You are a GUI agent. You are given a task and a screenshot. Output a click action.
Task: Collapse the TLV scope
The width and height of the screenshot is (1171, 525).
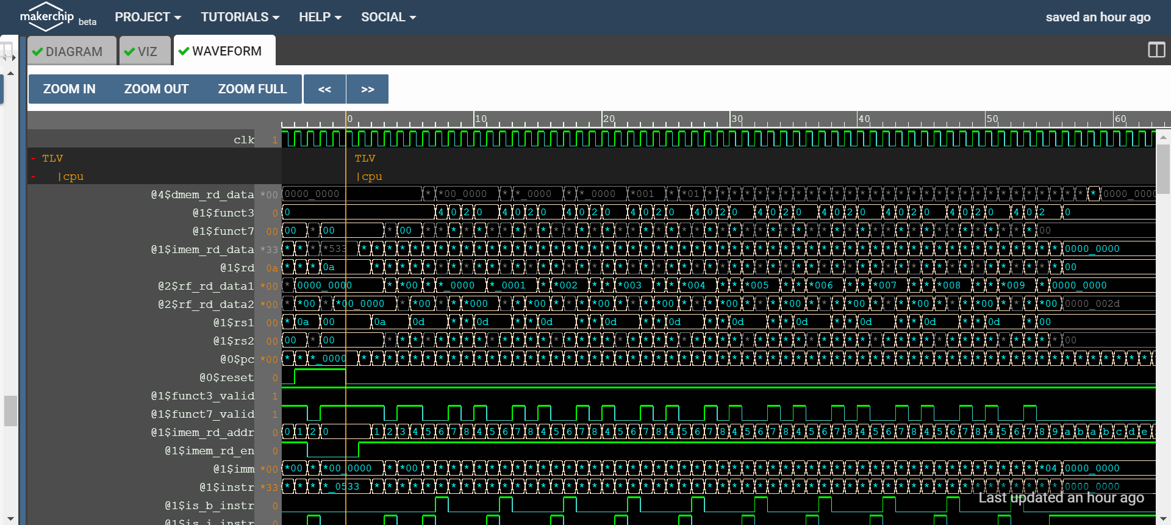pos(33,159)
